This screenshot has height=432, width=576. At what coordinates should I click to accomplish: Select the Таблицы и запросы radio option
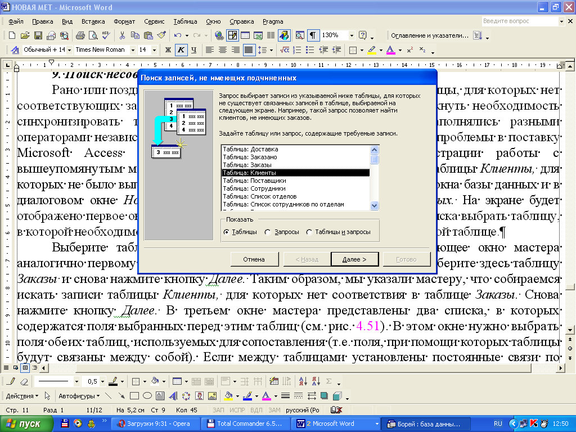[309, 232]
